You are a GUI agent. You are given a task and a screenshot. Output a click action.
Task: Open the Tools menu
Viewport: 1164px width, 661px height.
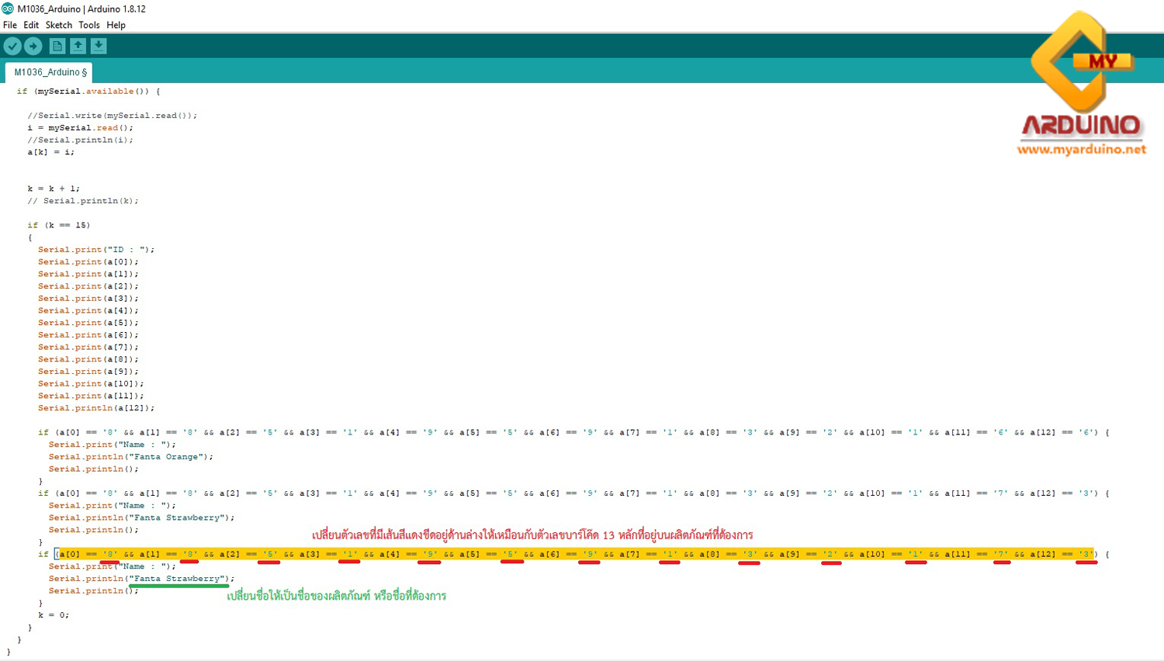tap(88, 25)
